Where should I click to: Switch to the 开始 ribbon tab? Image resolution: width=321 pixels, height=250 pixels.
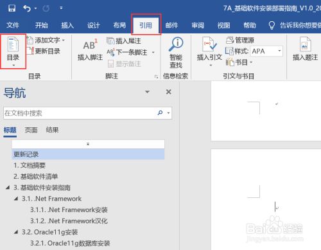pos(42,25)
